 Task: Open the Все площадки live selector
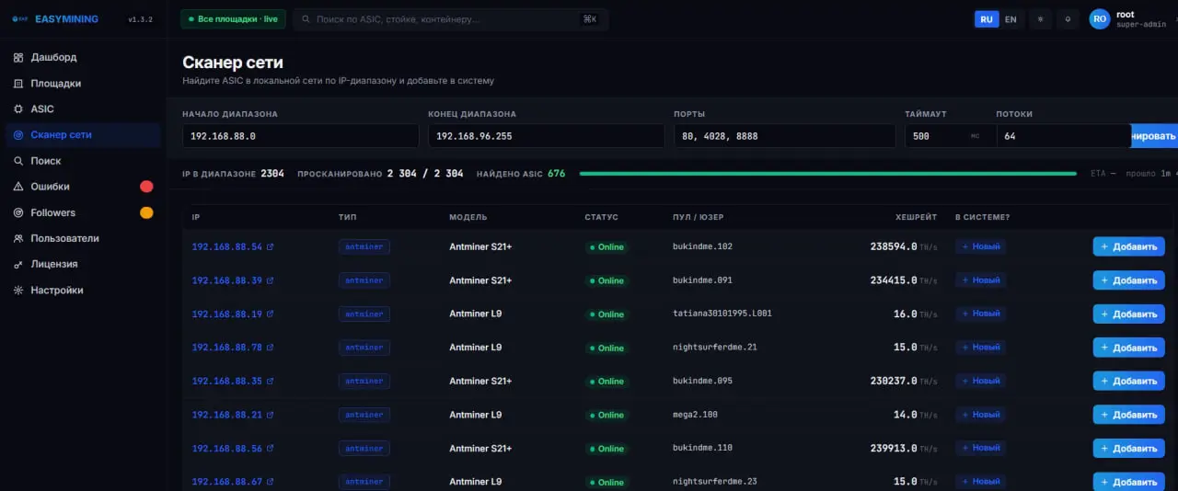(x=233, y=19)
